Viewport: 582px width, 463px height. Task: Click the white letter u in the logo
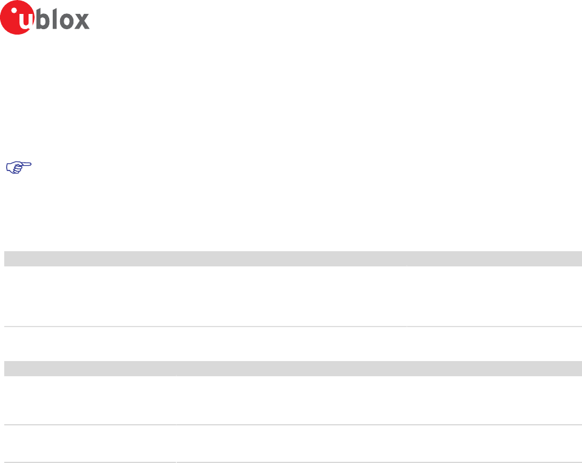point(25,21)
